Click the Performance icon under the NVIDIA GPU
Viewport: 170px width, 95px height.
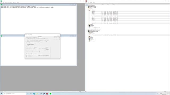[90, 41]
